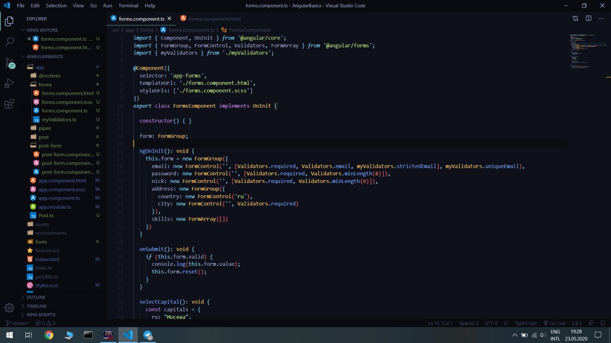Click 'app' segment in the breadcrumb
The image size is (611, 343).
(130, 30)
